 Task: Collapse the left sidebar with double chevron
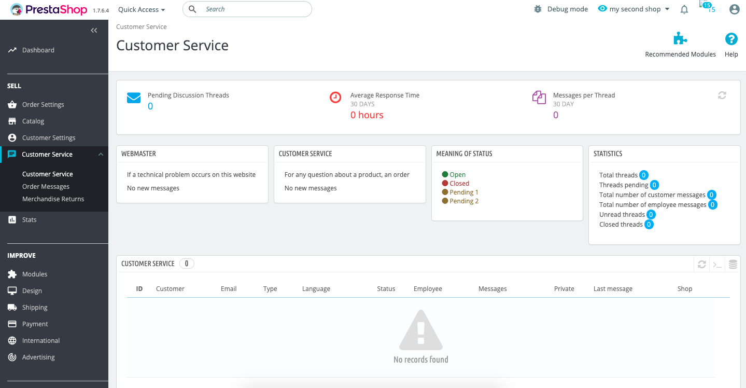94,30
